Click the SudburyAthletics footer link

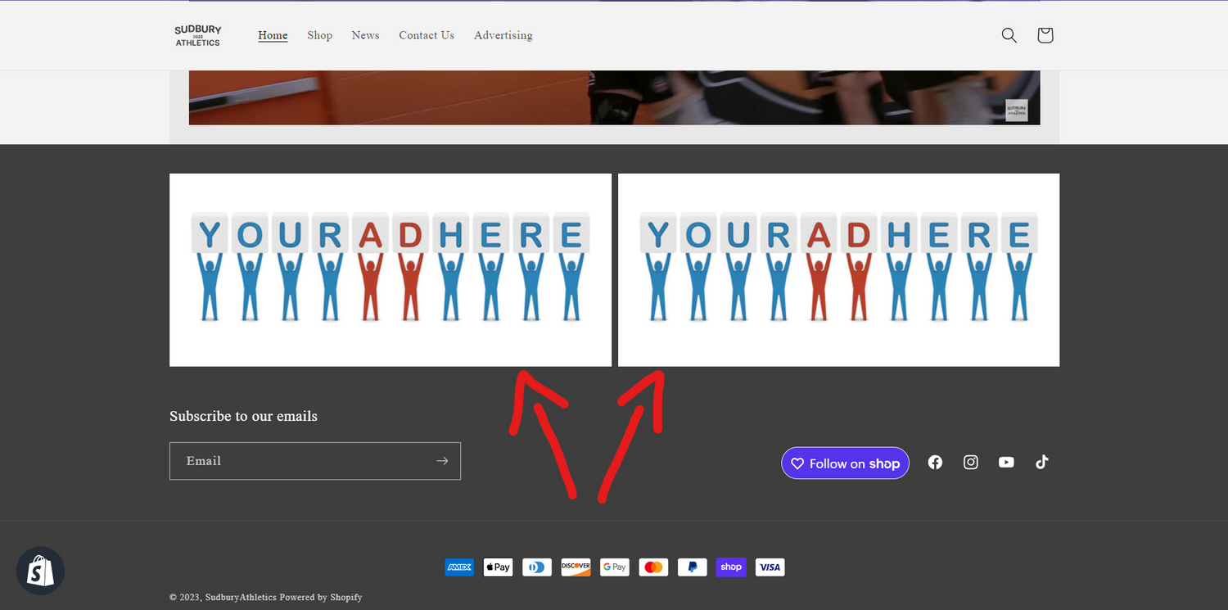click(241, 597)
